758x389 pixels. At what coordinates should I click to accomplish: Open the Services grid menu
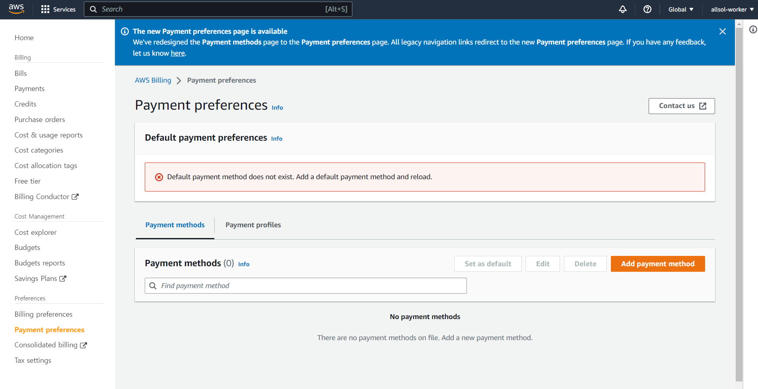click(45, 10)
